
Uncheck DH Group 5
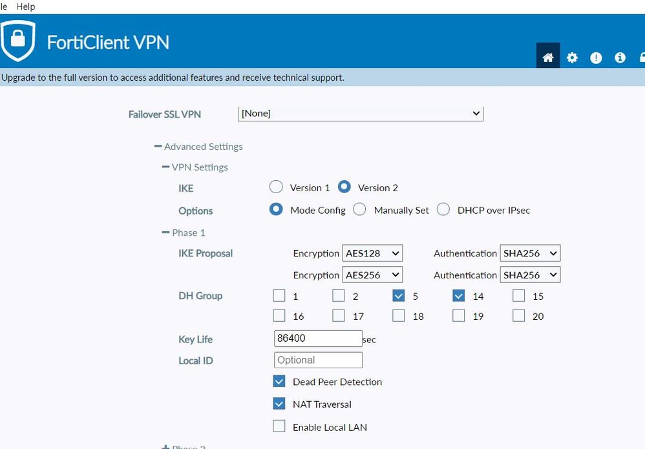399,296
